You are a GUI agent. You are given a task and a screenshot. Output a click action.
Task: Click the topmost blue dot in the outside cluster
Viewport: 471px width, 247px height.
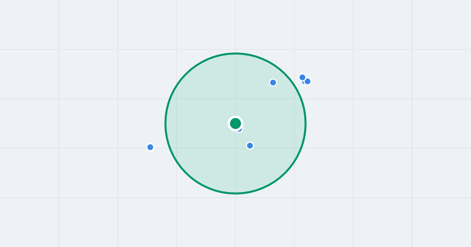click(x=302, y=77)
